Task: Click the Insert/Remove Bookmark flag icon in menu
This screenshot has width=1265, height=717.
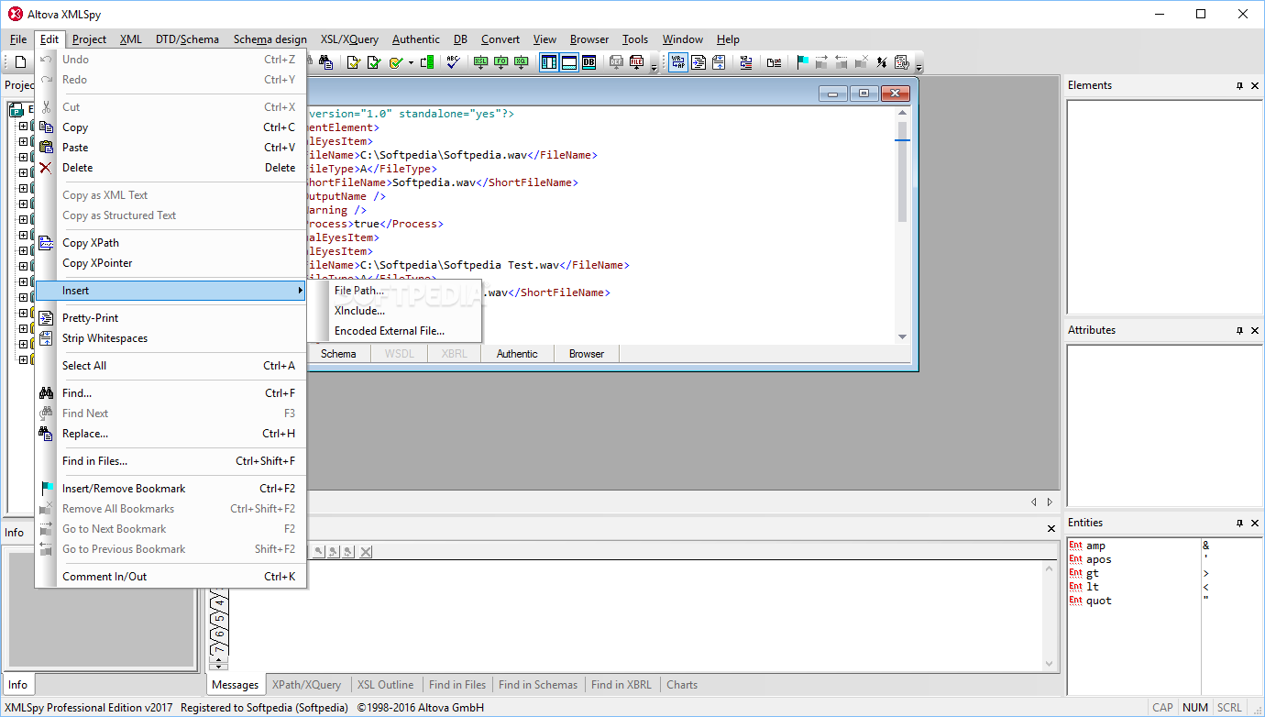Action: tap(46, 489)
